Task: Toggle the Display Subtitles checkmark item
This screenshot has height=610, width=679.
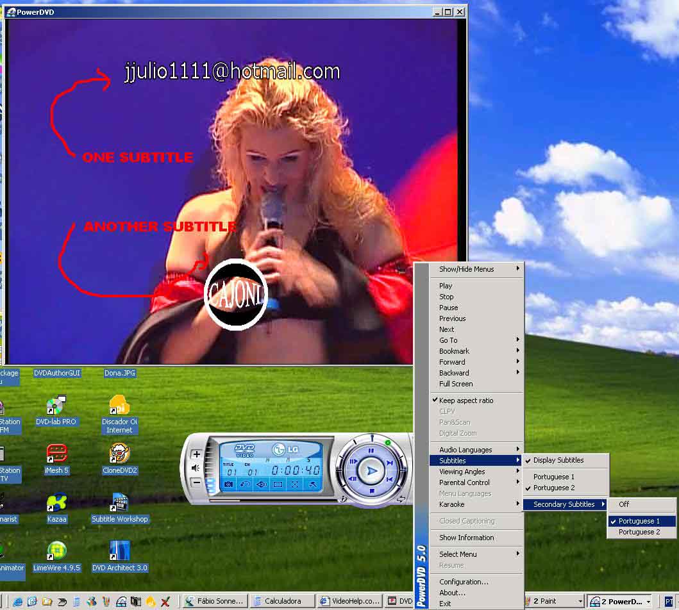Action: pyautogui.click(x=566, y=460)
